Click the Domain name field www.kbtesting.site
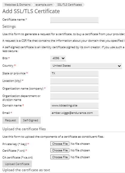This screenshot has width=125, height=173. pyautogui.click(x=74, y=106)
